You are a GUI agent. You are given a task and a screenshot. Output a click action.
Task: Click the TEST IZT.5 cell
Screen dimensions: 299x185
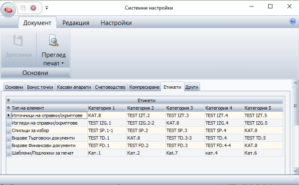[x=263, y=115]
